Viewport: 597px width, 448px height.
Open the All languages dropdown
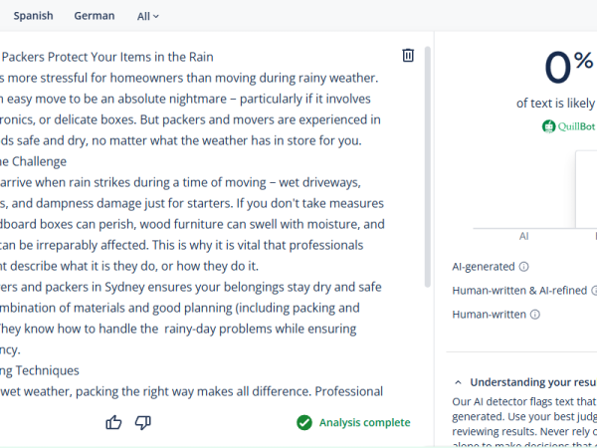[x=147, y=16]
